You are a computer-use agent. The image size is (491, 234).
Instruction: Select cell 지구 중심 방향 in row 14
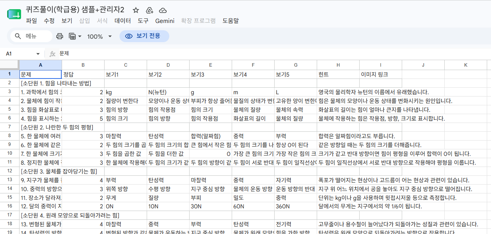click(211, 188)
